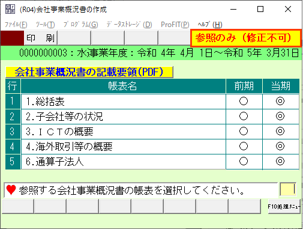Select 当期 for 3.ICTの概要
The width and height of the screenshot is (303, 229).
[280, 131]
